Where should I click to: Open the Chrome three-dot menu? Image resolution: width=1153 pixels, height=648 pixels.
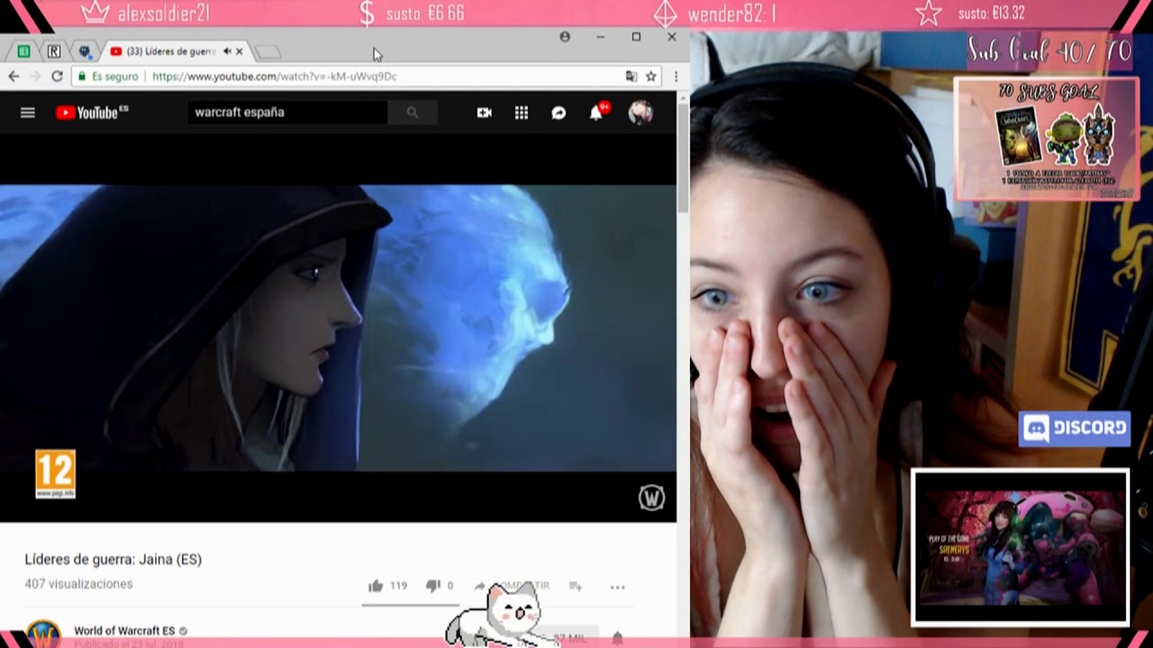[x=676, y=76]
